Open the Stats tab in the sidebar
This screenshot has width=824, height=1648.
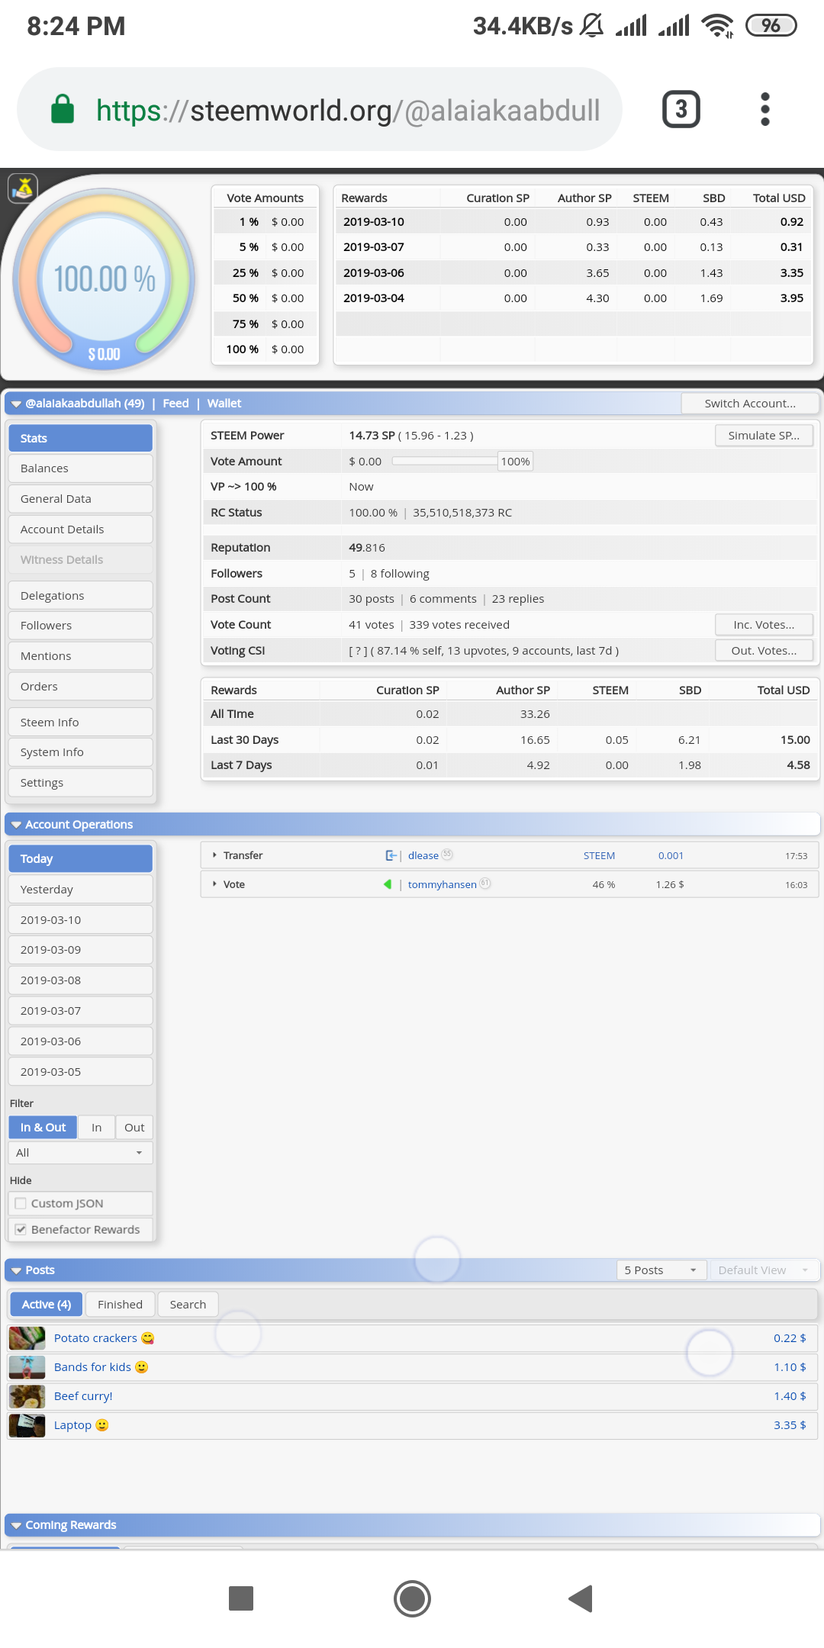coord(80,438)
